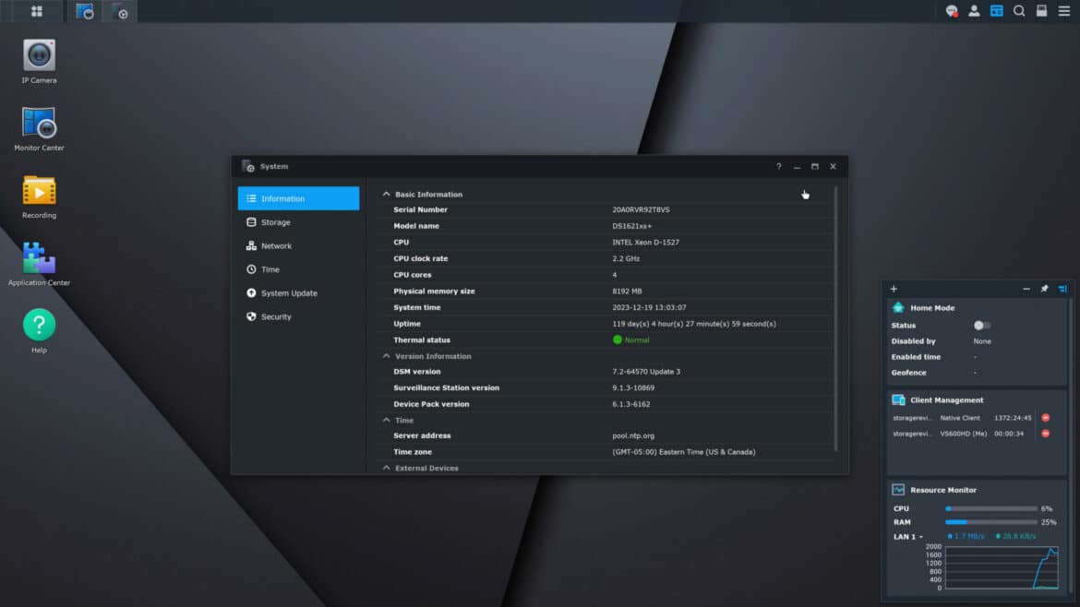1080x607 pixels.
Task: Toggle Home Mode status switch
Action: [x=982, y=326]
